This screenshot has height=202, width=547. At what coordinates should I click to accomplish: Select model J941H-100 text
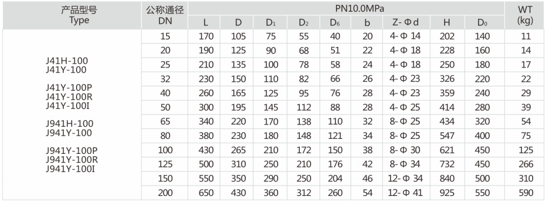tap(69, 124)
